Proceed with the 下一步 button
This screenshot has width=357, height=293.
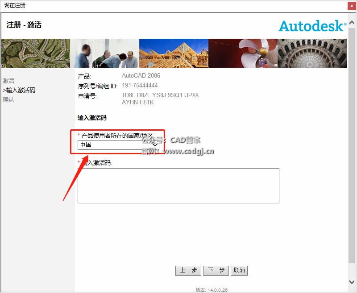pyautogui.click(x=216, y=271)
